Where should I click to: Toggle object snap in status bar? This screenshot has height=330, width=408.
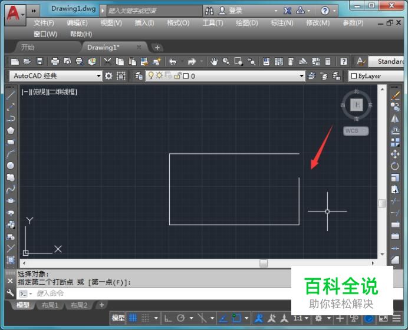236,318
